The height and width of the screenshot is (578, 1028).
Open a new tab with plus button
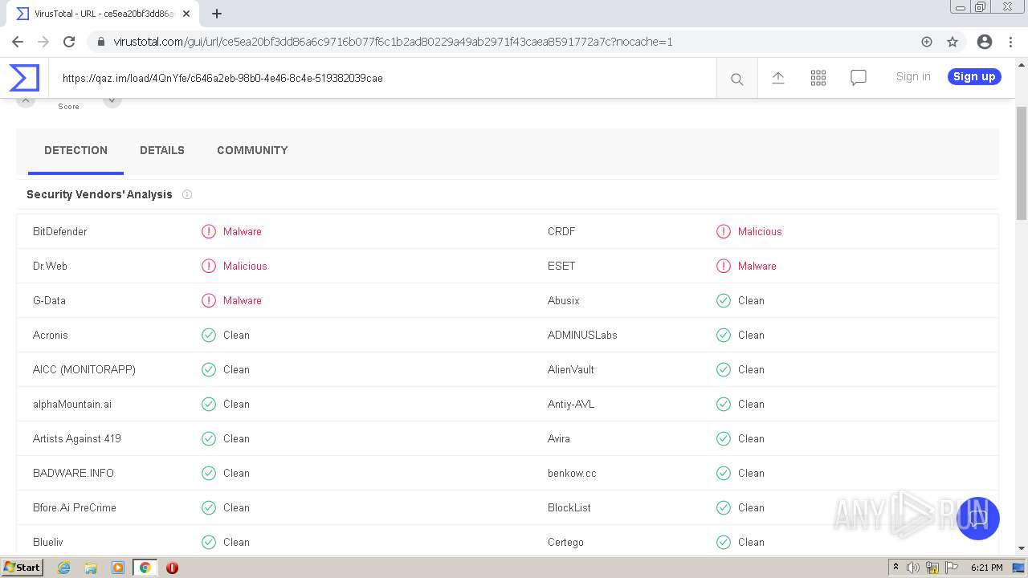217,14
